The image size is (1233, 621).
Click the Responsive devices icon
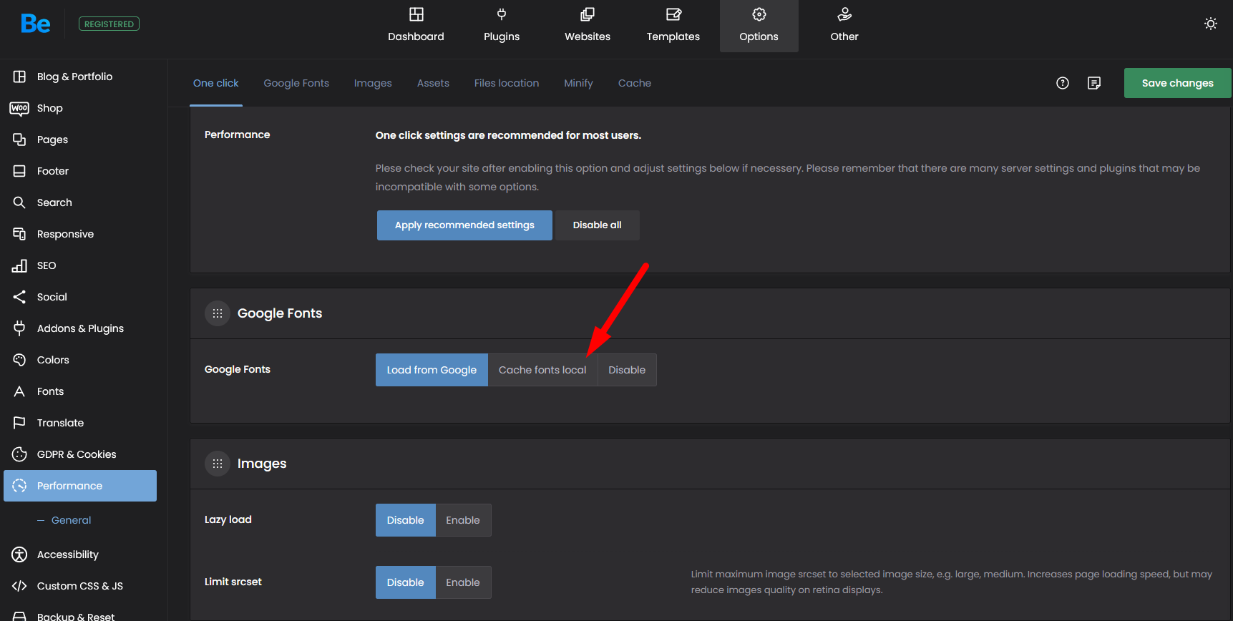coord(19,234)
